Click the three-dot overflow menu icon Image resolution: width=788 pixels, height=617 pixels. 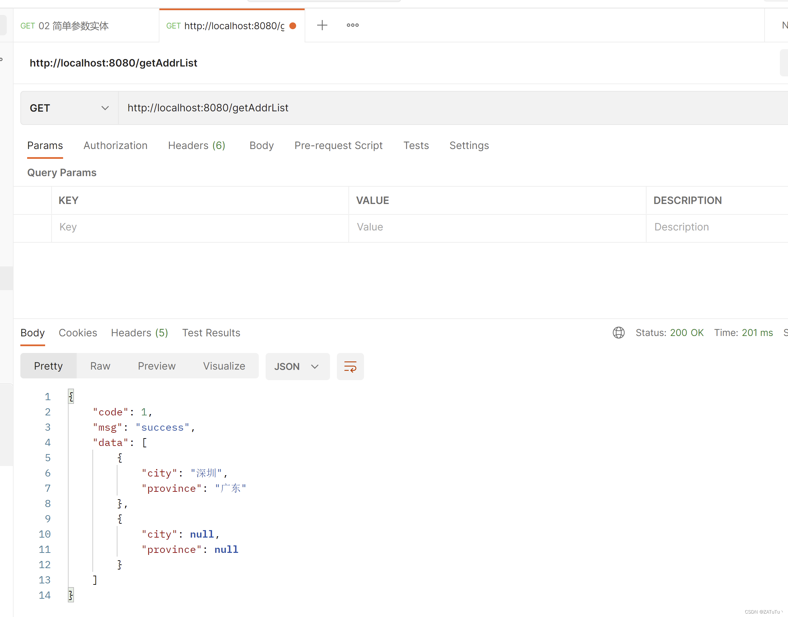[352, 25]
